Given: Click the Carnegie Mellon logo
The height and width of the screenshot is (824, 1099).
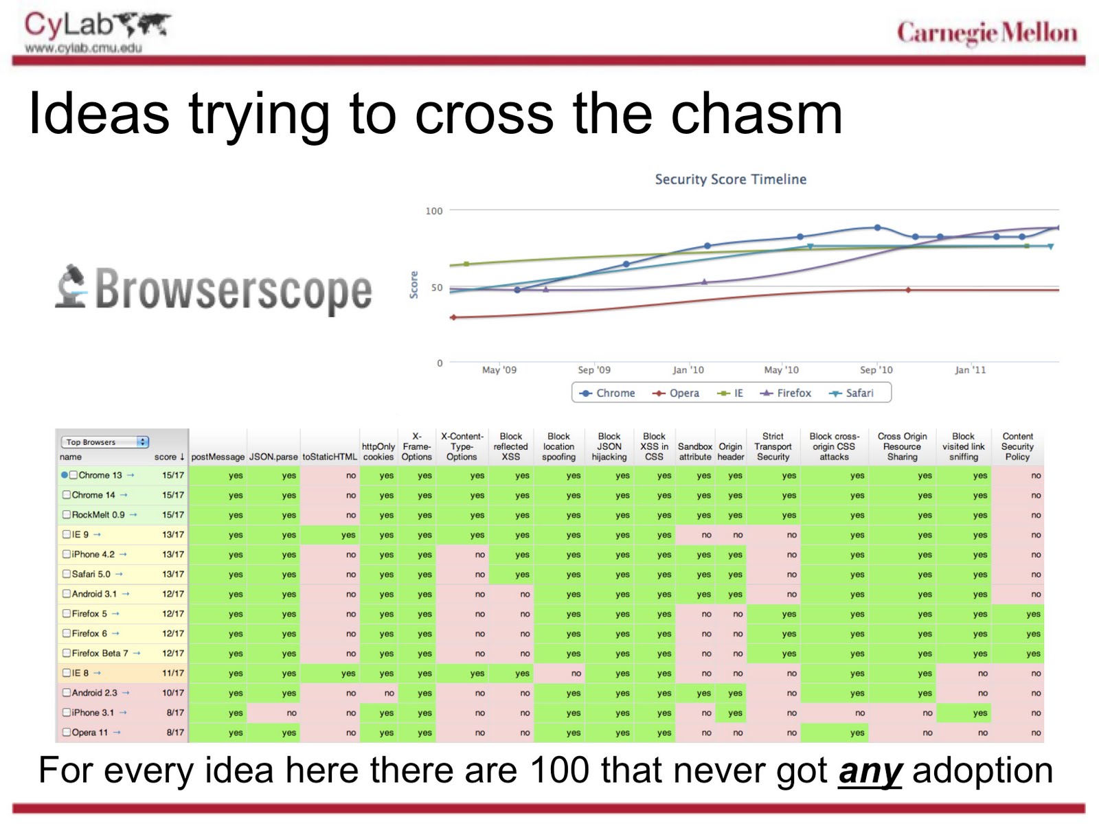Looking at the screenshot, I should pyautogui.click(x=987, y=32).
